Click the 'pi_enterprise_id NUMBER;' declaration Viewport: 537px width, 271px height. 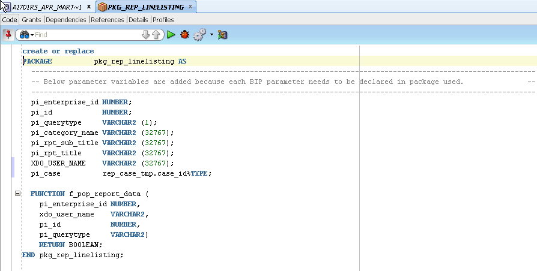[x=81, y=102]
